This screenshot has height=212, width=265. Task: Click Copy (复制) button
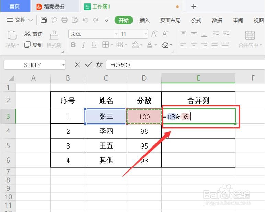coord(33,45)
